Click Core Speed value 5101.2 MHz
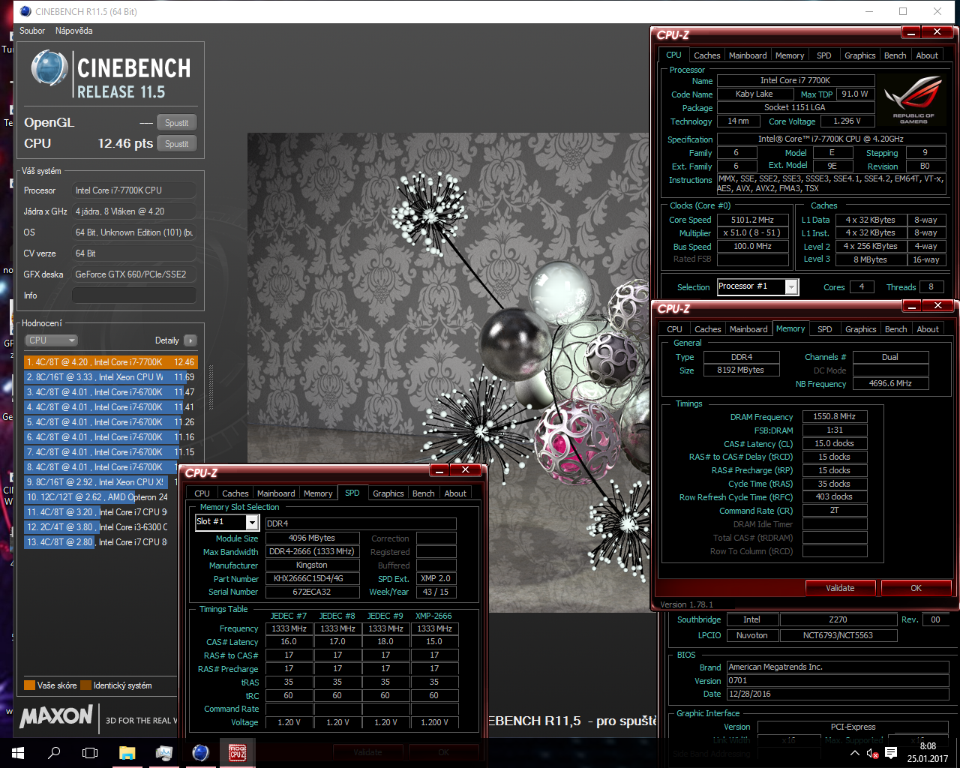The height and width of the screenshot is (768, 960). tap(752, 220)
